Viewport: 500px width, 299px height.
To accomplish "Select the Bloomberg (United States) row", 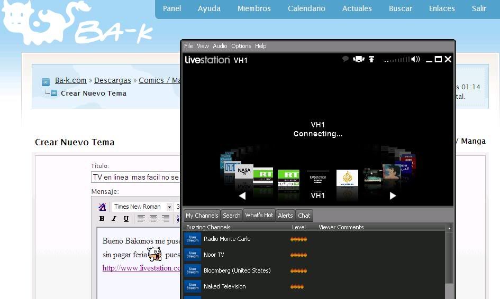I will pos(314,270).
